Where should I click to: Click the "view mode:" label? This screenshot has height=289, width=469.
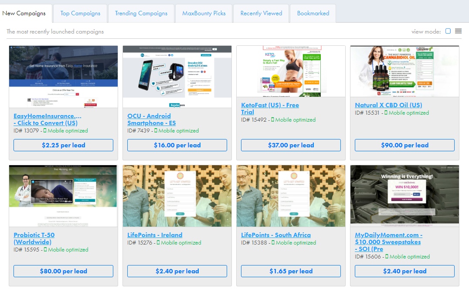(426, 31)
